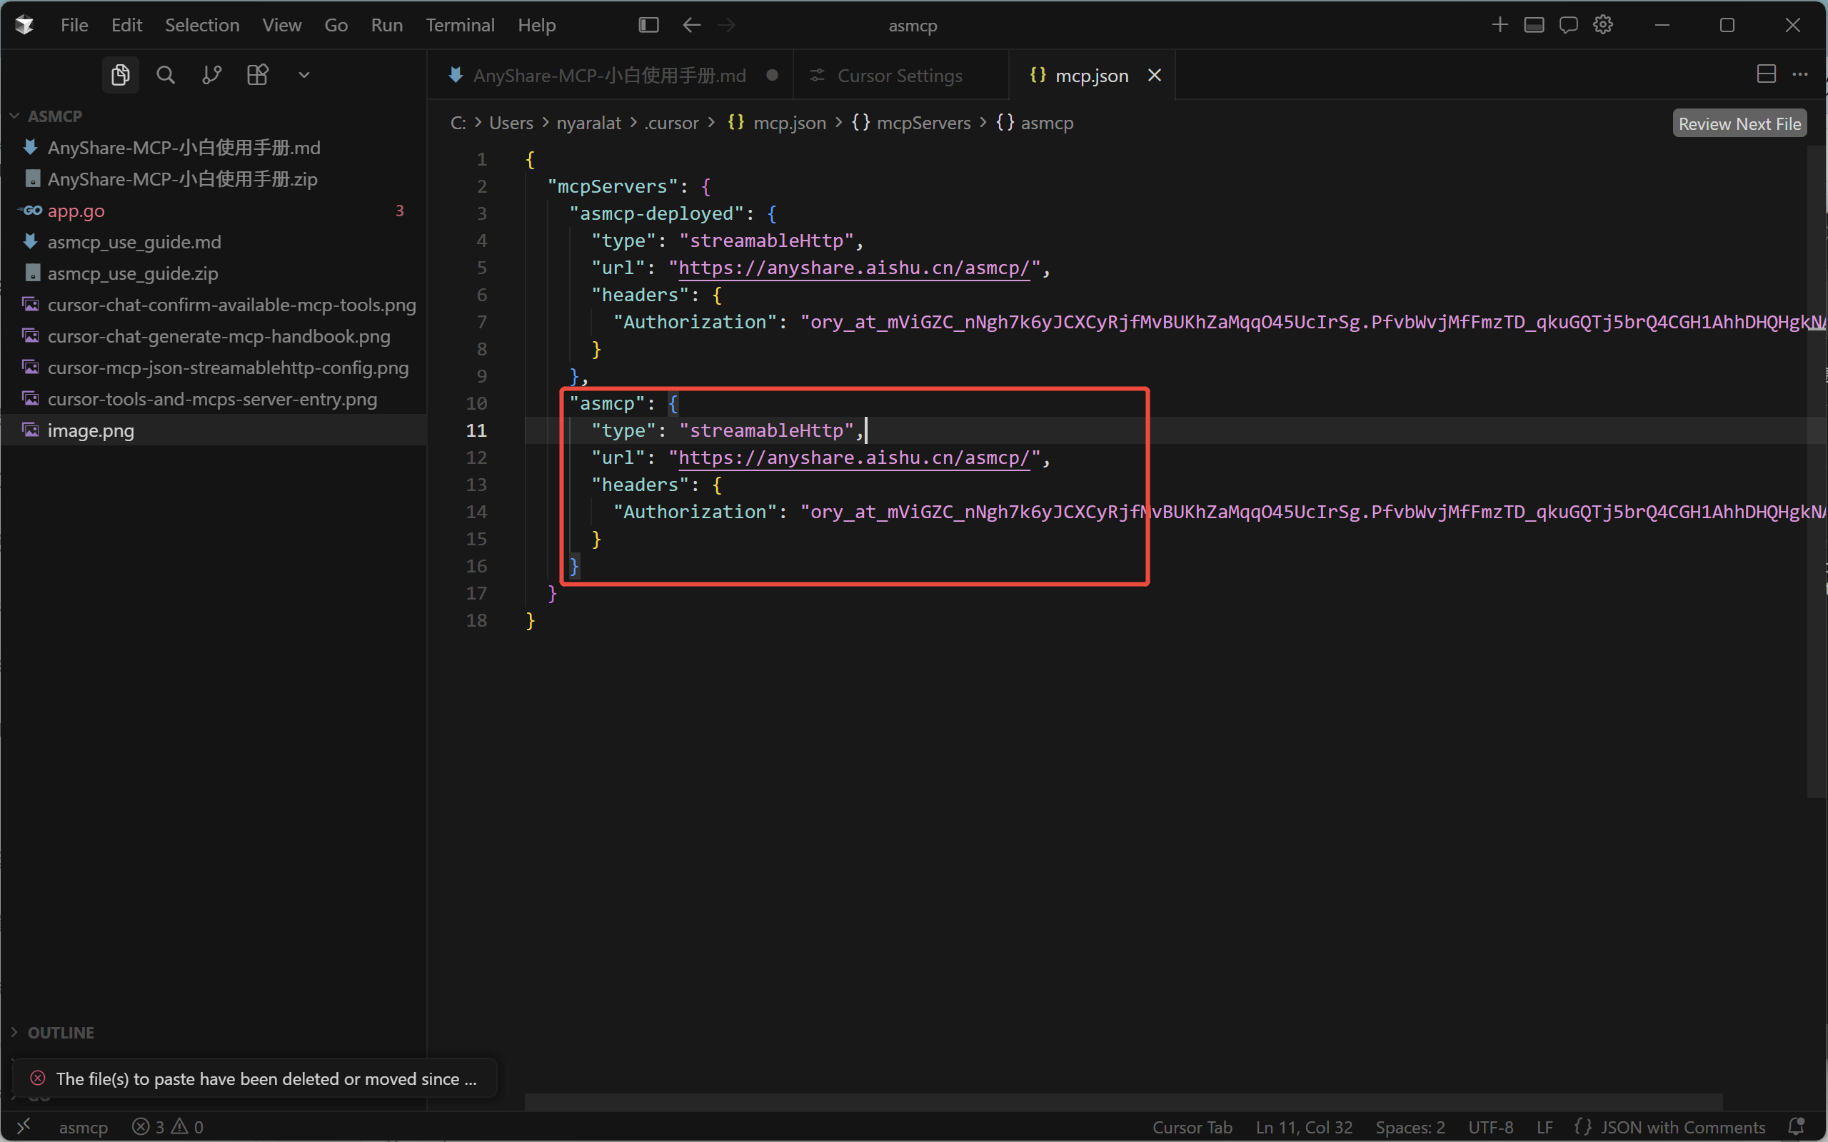Screen dimensions: 1828x1142
Task: Click Ln 11, Col 32 position indicator
Action: (x=1304, y=1126)
